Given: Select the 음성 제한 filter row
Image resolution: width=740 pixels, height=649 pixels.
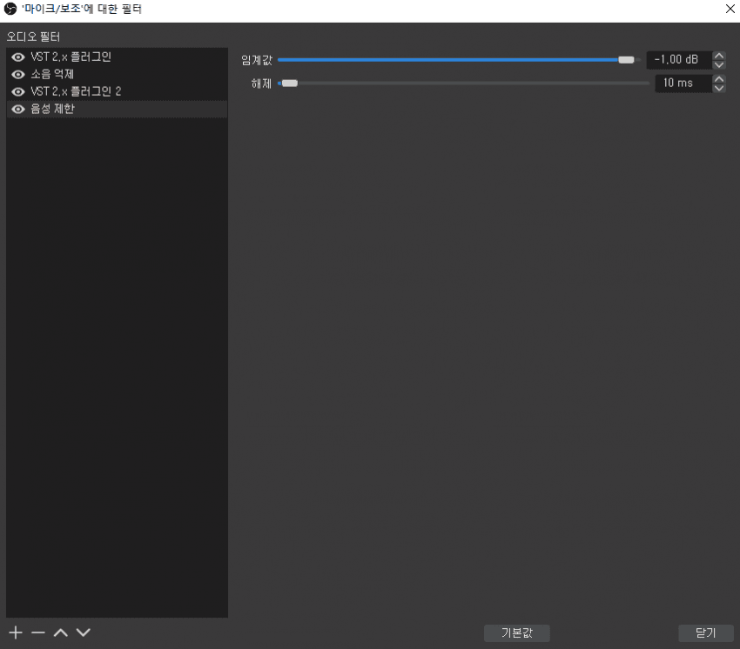Looking at the screenshot, I should [x=117, y=109].
